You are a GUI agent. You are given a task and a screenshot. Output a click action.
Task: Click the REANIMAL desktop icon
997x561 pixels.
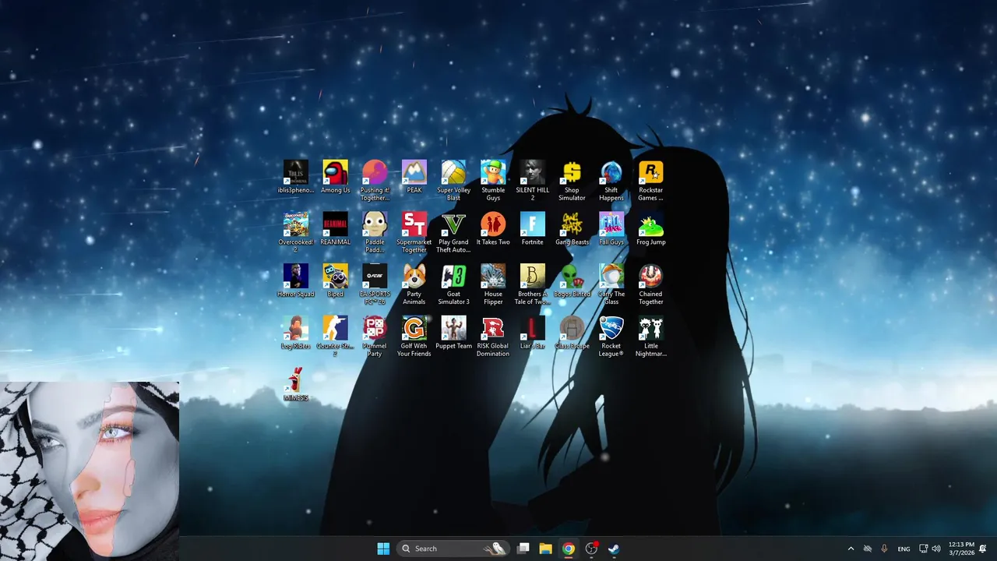pyautogui.click(x=336, y=229)
